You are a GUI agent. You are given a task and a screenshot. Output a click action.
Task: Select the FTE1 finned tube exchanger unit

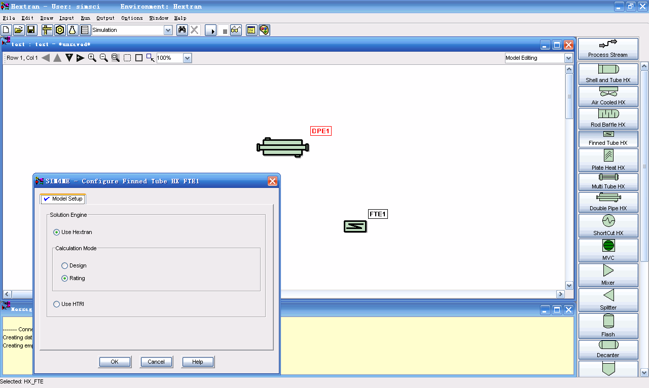coord(355,226)
